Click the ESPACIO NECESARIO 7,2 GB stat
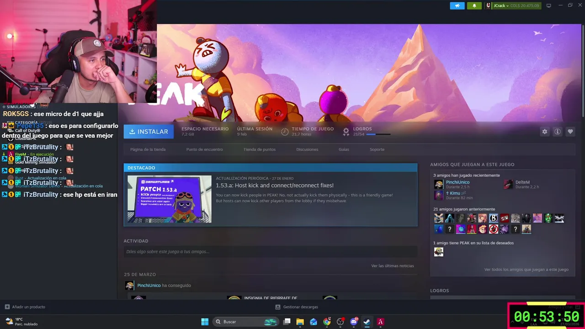585x329 pixels. click(x=205, y=132)
